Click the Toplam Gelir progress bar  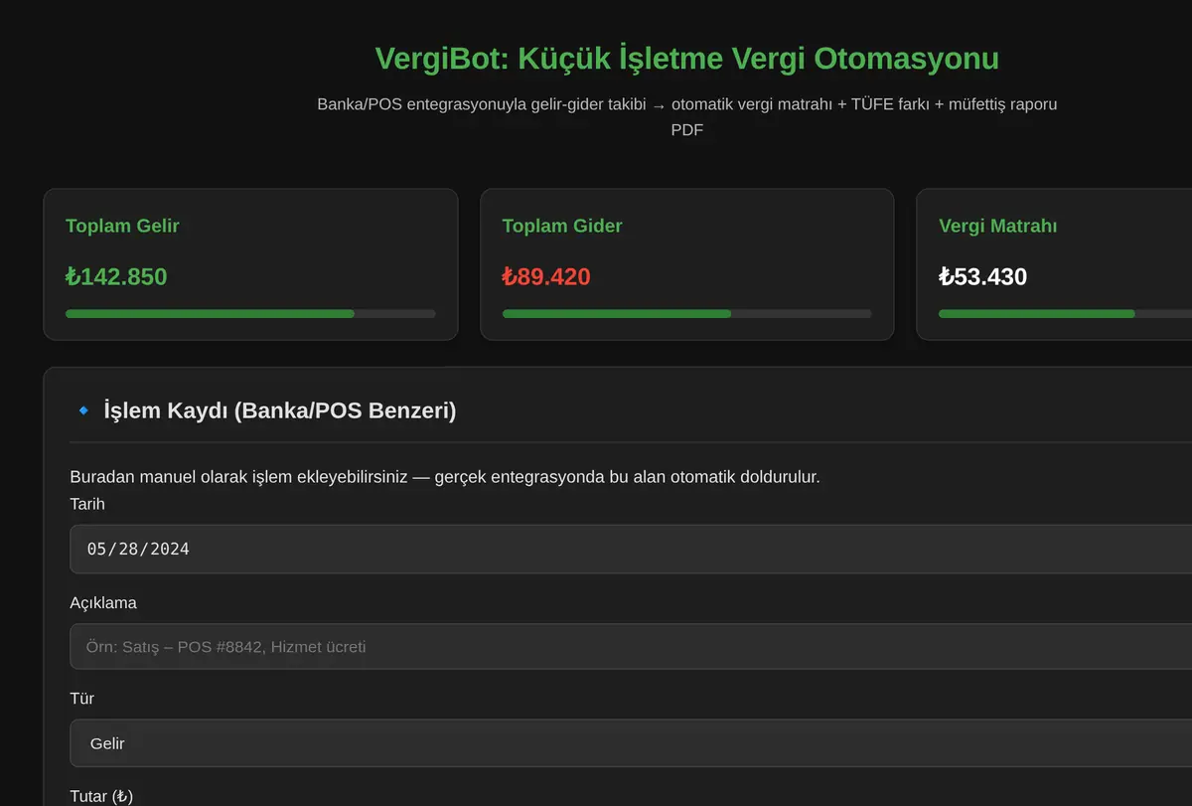(x=250, y=314)
